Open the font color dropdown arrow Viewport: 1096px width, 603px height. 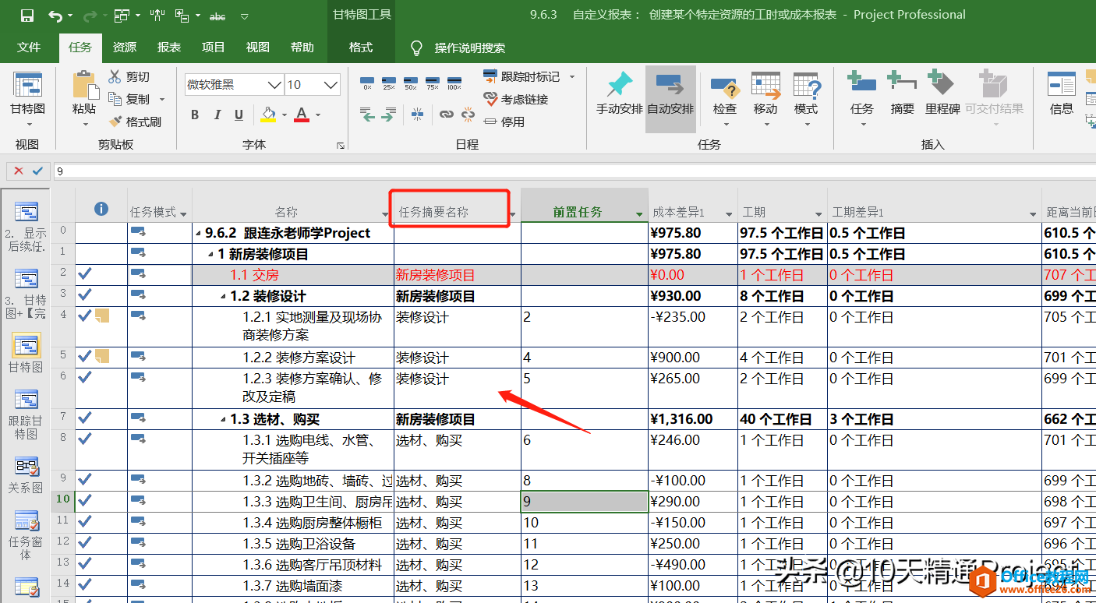click(318, 115)
